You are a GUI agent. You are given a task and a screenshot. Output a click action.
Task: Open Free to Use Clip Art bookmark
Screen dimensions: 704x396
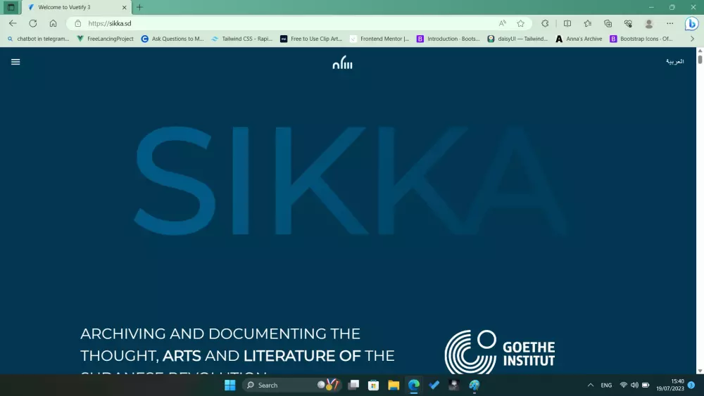(311, 39)
